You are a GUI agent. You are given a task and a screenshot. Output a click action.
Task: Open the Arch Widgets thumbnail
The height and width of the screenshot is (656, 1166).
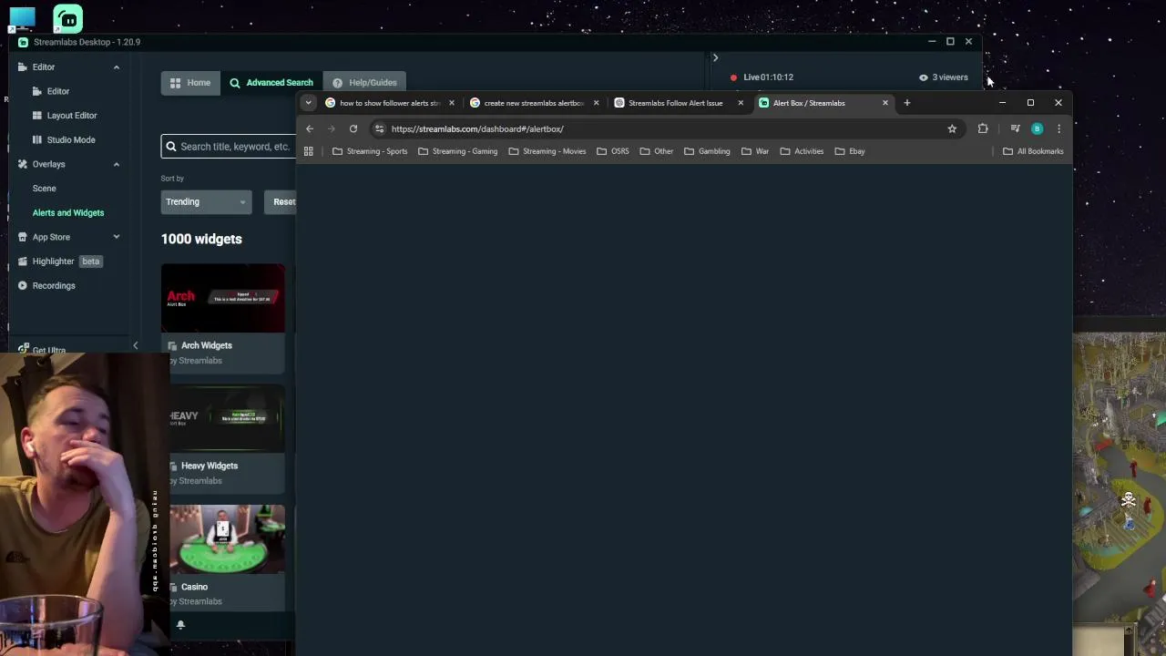point(223,298)
